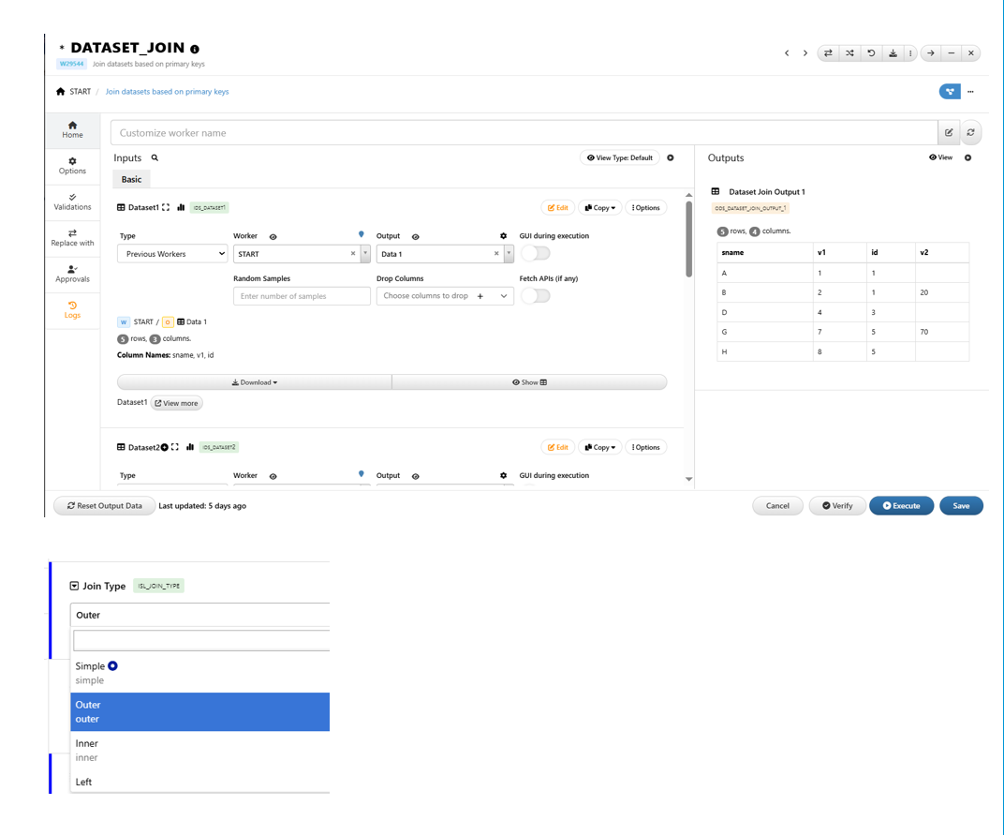Click the Customize worker name input field
The height and width of the screenshot is (835, 1004).
click(524, 133)
